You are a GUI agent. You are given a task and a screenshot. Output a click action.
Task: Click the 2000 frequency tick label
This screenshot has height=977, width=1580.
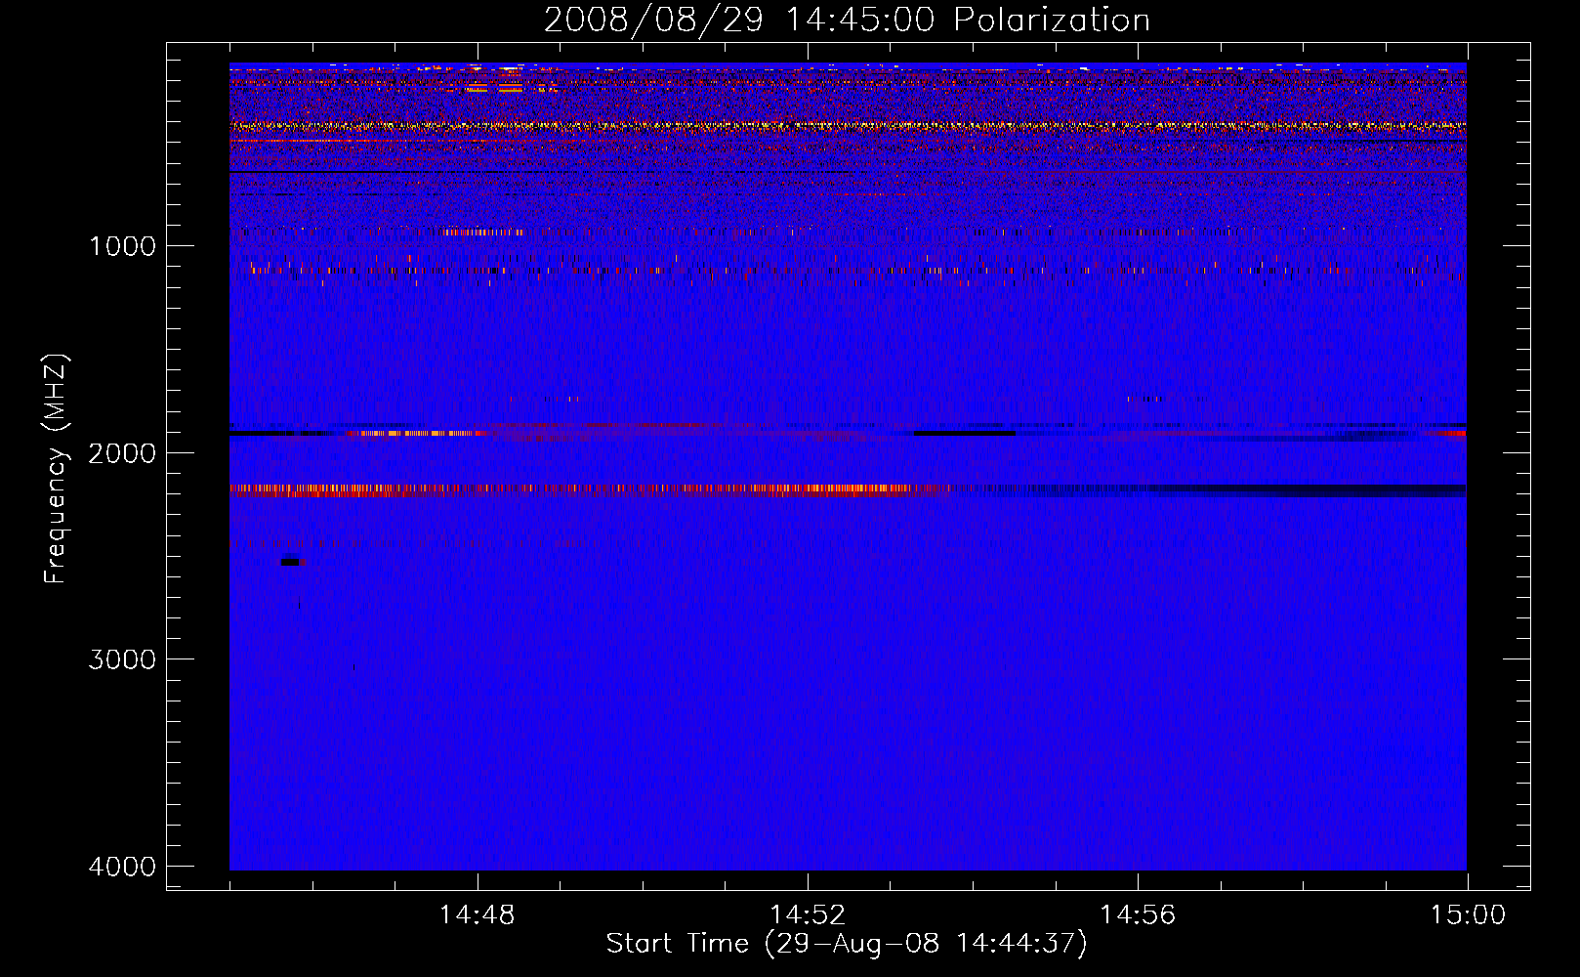tap(122, 452)
